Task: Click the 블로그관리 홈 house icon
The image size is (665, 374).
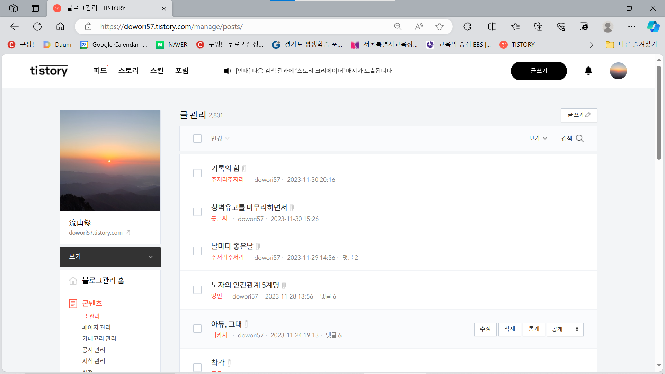Action: 73,281
